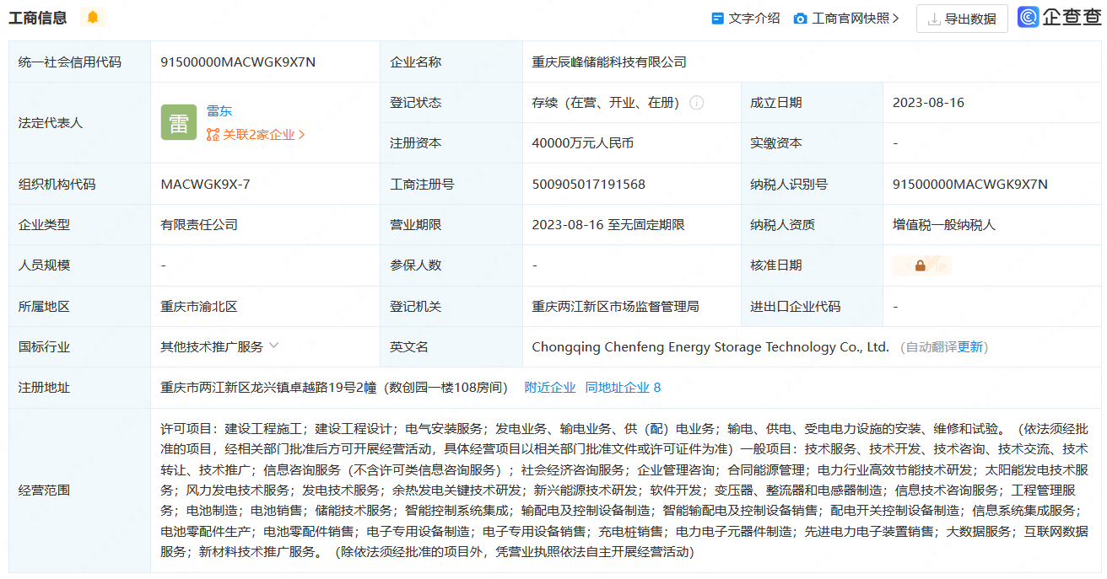Screen dimensions: 1107x579
Task: Click the orange notification bell icon
Action: pyautogui.click(x=93, y=18)
